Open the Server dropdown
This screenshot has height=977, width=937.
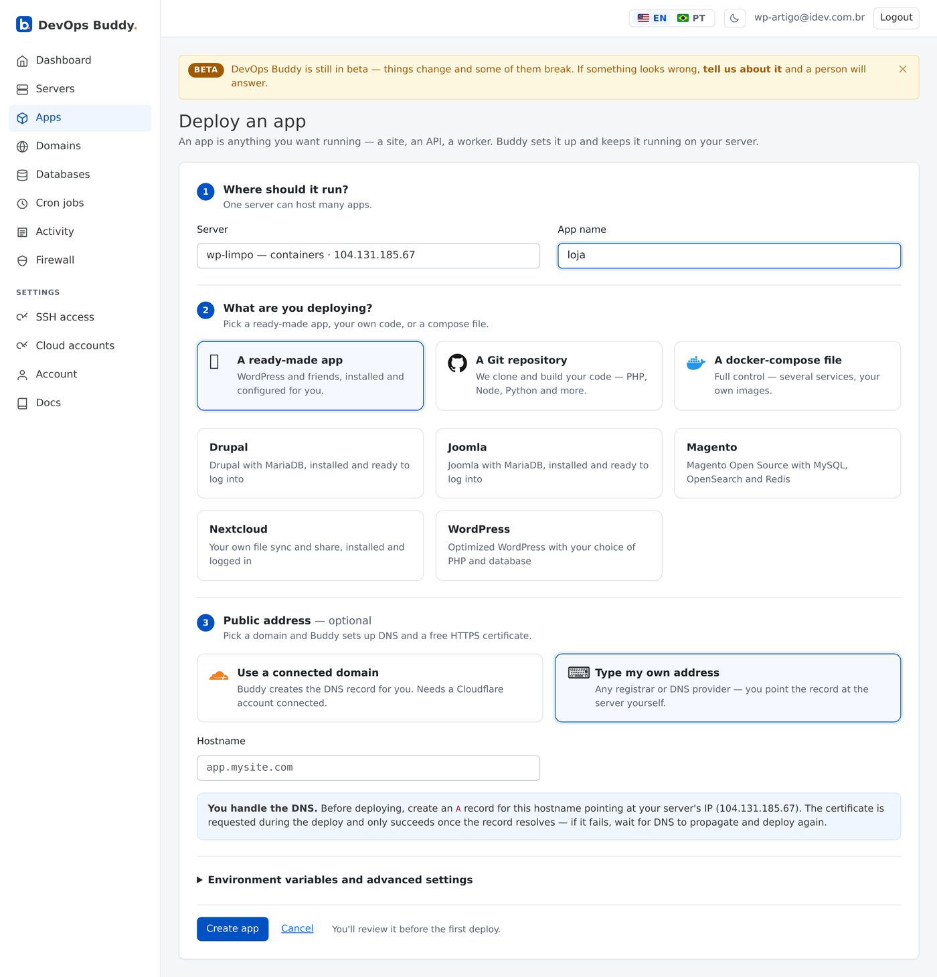pos(368,256)
